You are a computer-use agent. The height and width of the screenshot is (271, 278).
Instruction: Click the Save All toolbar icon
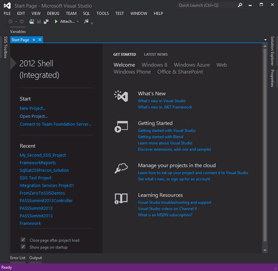(46, 21)
